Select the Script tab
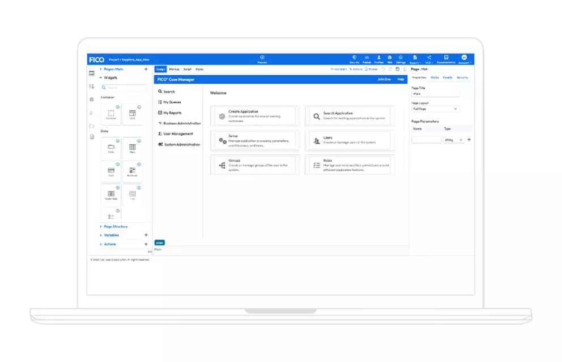This screenshot has width=562, height=362. point(188,69)
